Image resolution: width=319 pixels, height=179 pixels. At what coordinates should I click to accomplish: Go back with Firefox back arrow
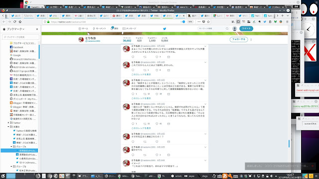tap(4, 22)
